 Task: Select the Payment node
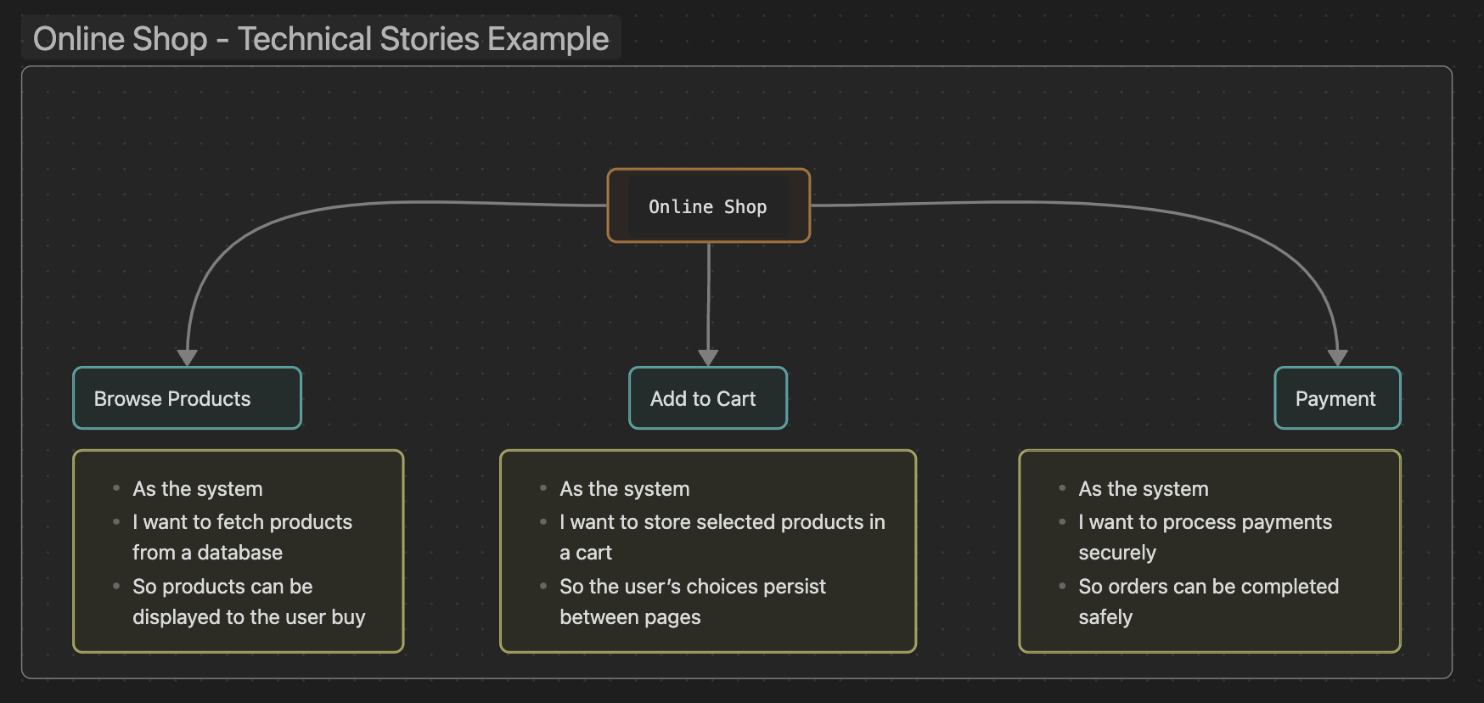pyautogui.click(x=1336, y=398)
